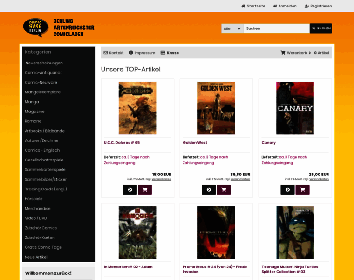The image size is (354, 280).
Task: Open the Registrieren sign-up page
Action: pyautogui.click(x=318, y=6)
